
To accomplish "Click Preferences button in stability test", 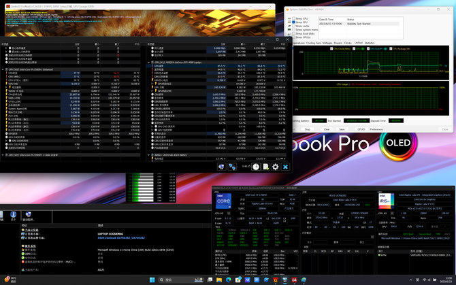I will tap(376, 129).
